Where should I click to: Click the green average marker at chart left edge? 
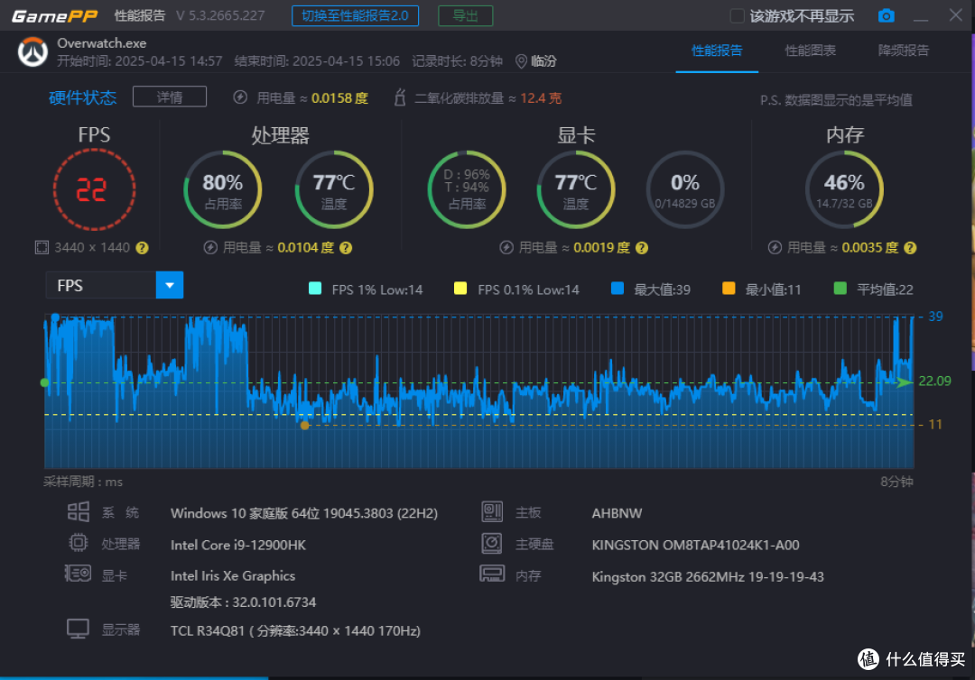tap(44, 382)
